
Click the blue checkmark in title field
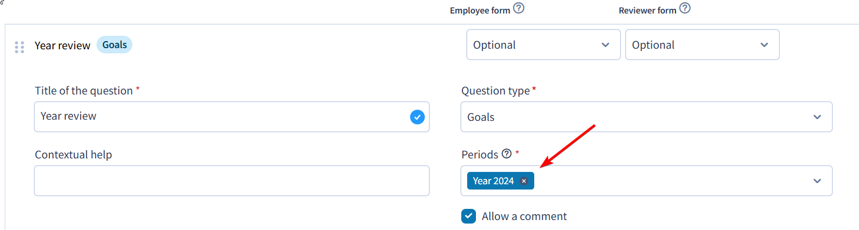[x=417, y=117]
